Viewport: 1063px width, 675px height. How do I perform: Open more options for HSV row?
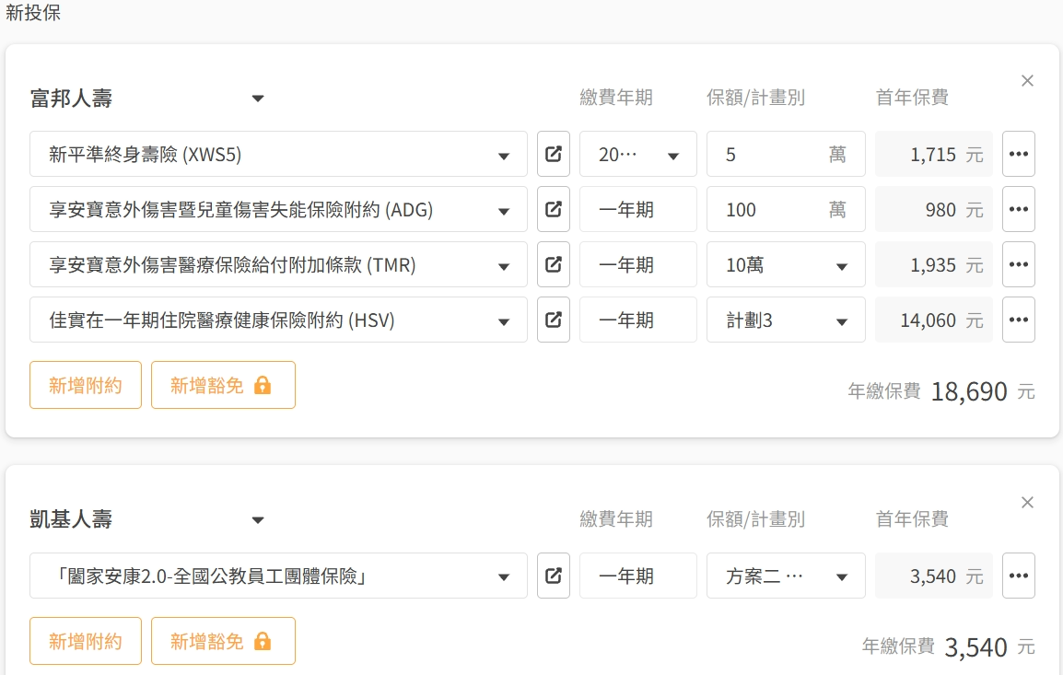click(x=1018, y=320)
